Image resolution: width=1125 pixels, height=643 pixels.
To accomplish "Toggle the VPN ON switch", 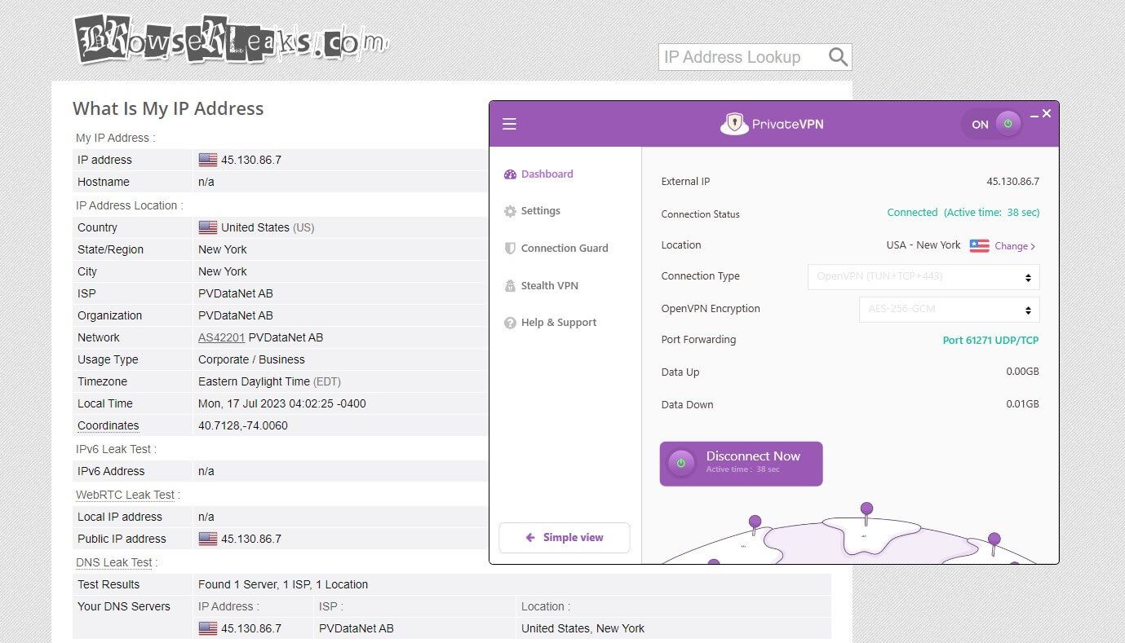I will (992, 124).
